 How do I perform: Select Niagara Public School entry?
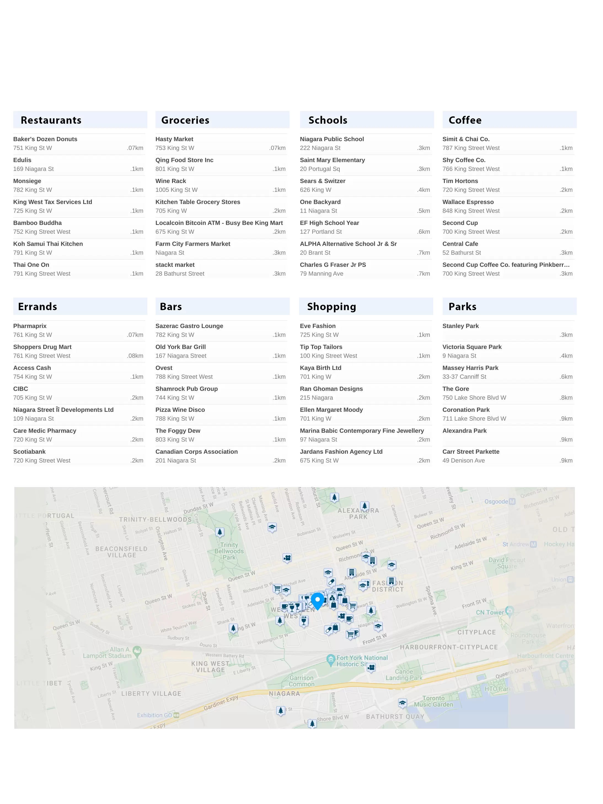pyautogui.click(x=332, y=139)
